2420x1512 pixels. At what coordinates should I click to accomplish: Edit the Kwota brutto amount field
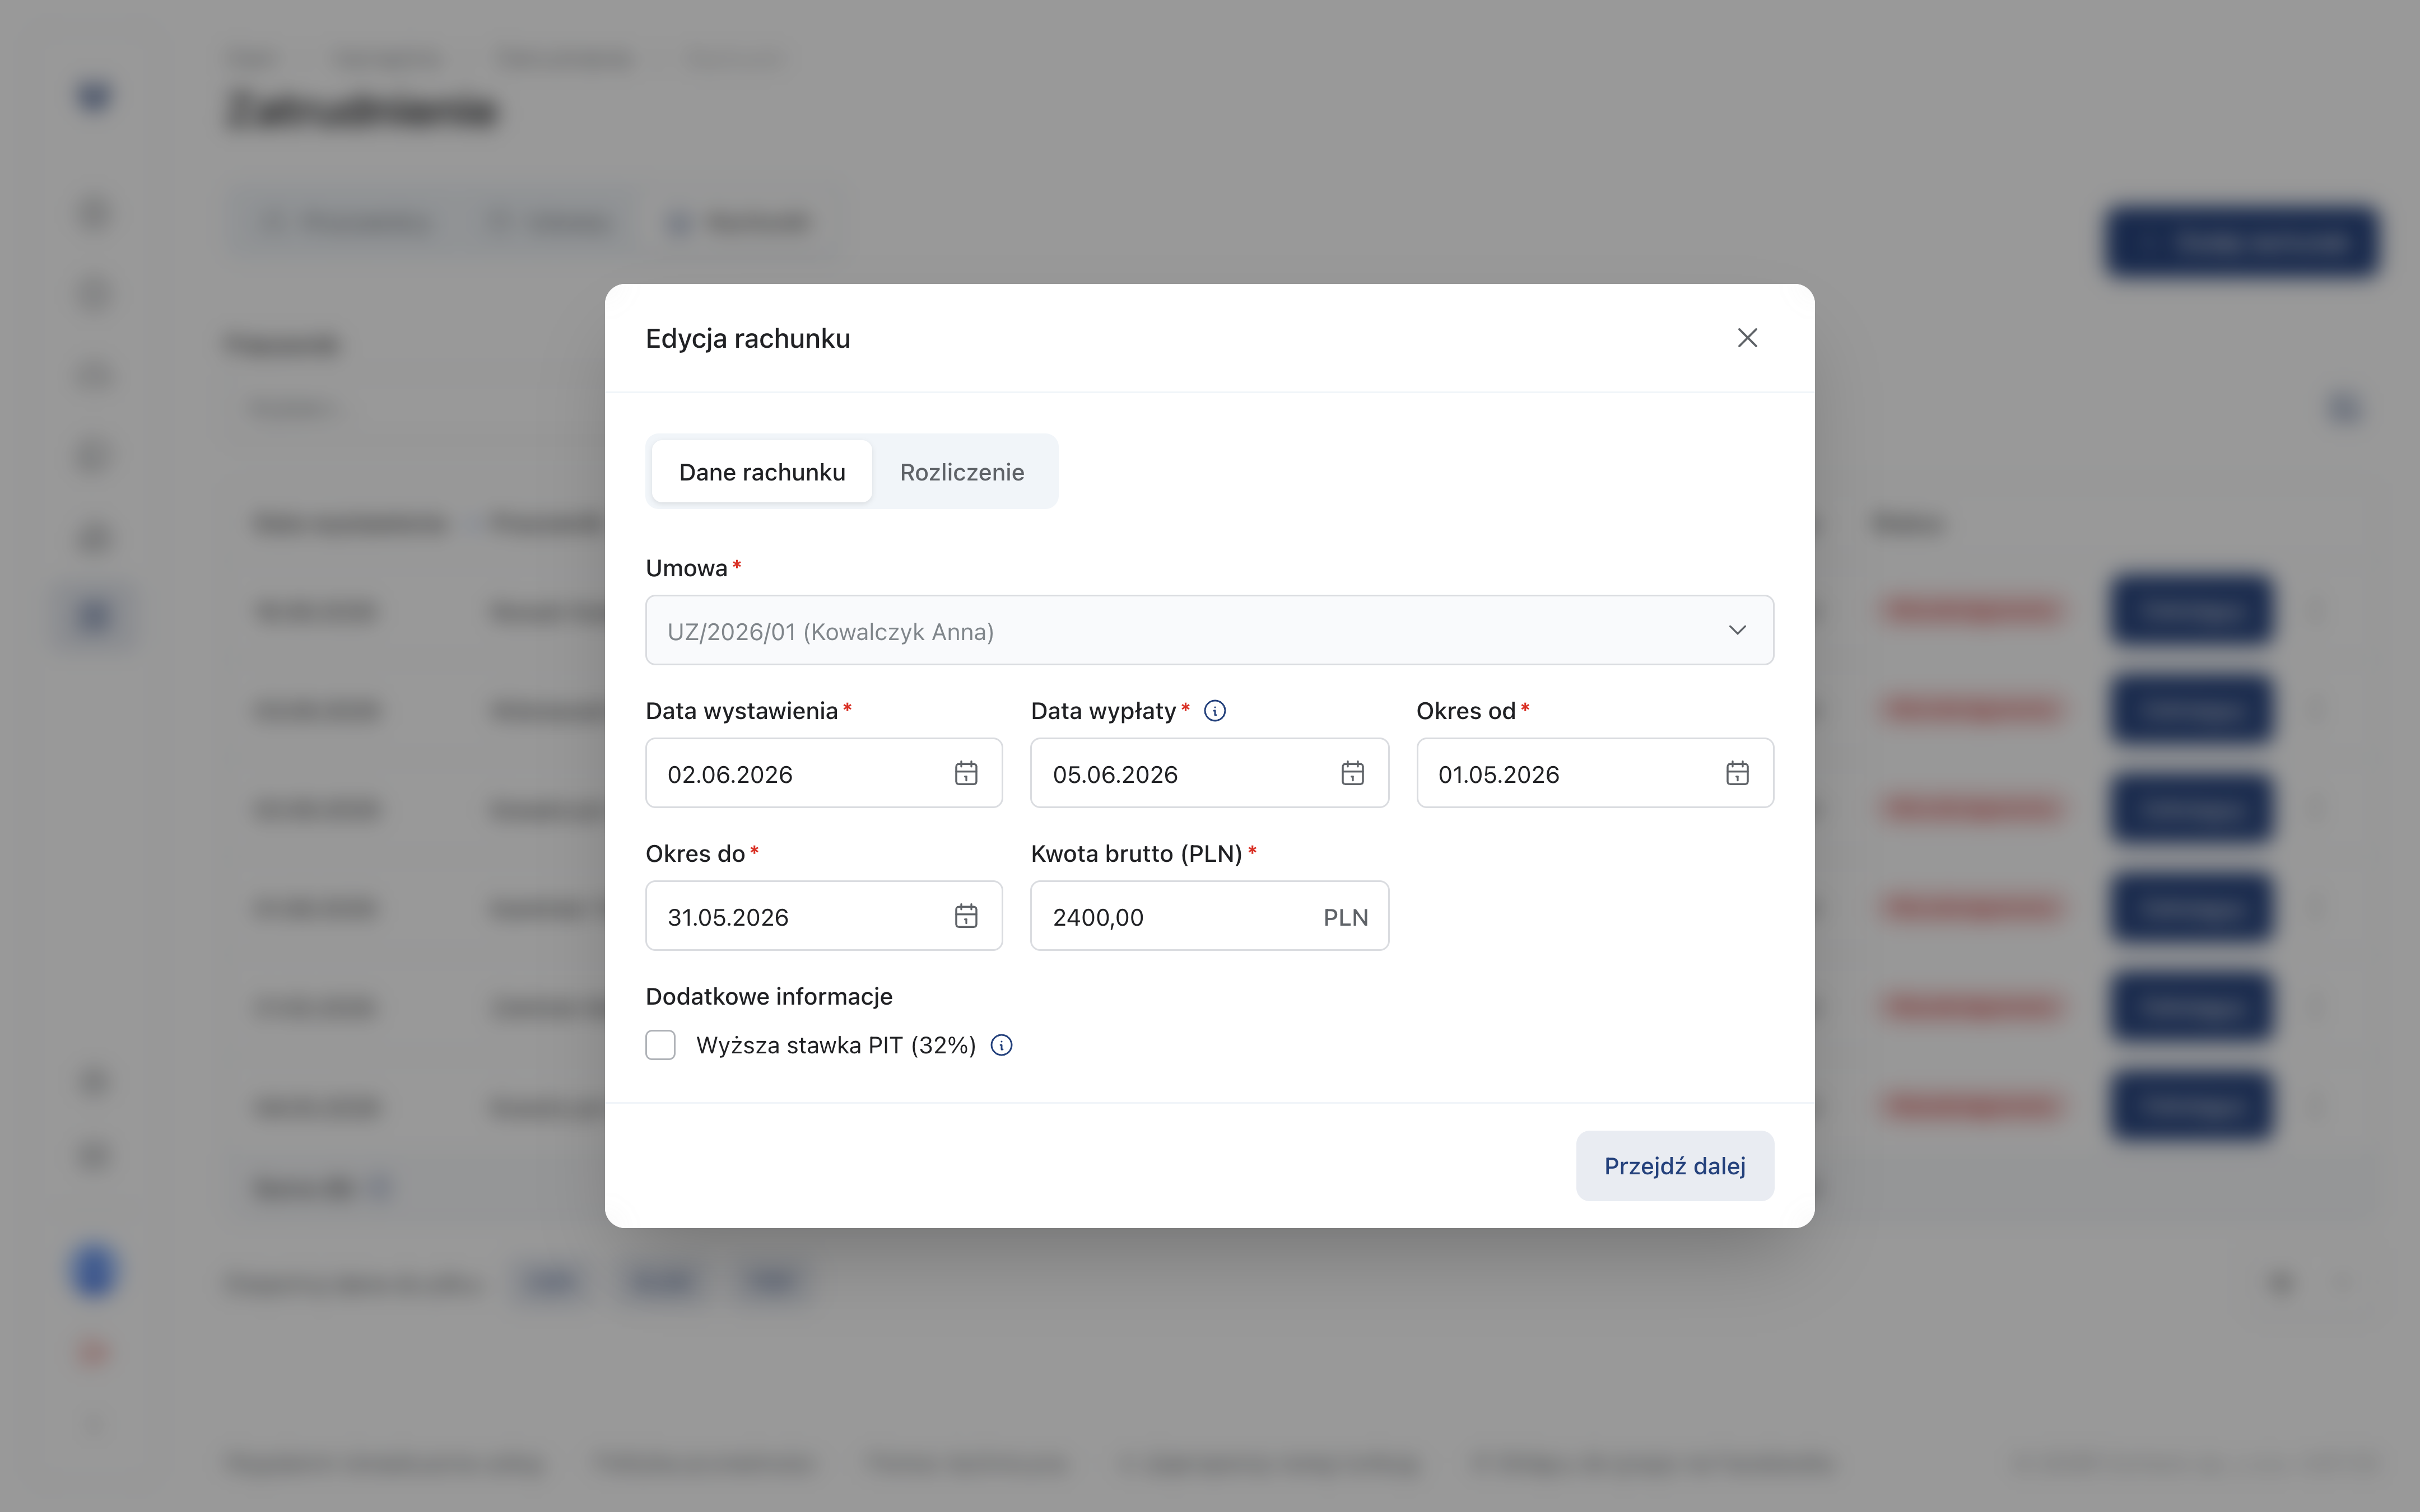pos(1209,916)
